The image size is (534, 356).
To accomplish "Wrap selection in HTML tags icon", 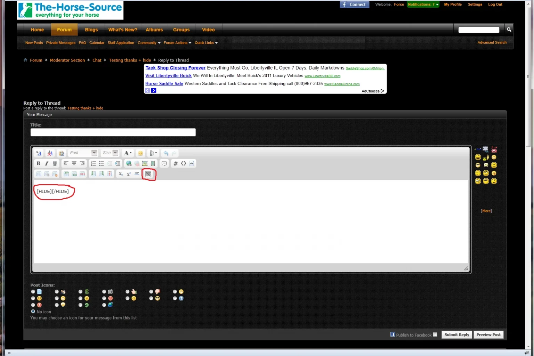I will [184, 163].
